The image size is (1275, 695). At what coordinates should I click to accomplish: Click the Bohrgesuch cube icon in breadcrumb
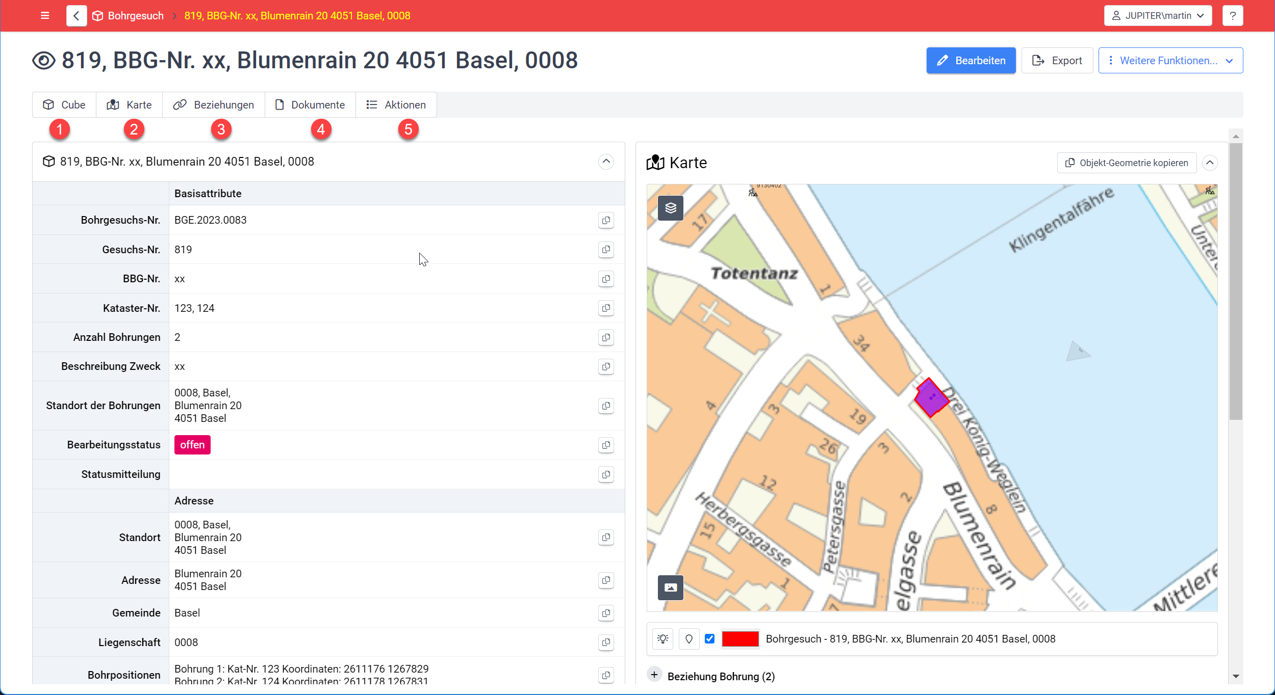pyautogui.click(x=97, y=16)
